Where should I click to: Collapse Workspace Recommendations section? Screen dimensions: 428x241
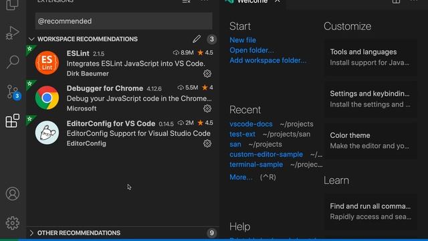[31, 39]
